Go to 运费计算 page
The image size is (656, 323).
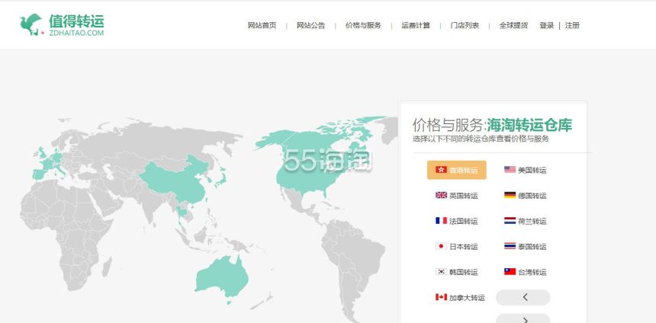(416, 25)
